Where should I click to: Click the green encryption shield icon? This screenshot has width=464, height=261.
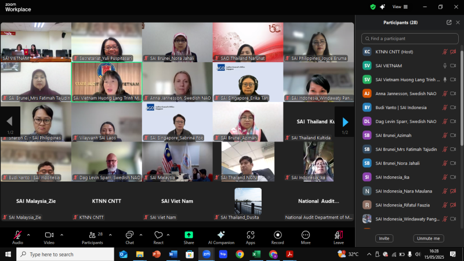[373, 6]
